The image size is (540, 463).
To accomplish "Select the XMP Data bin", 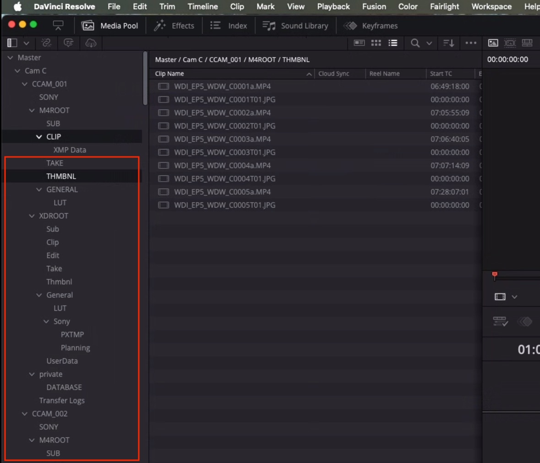I will (70, 150).
